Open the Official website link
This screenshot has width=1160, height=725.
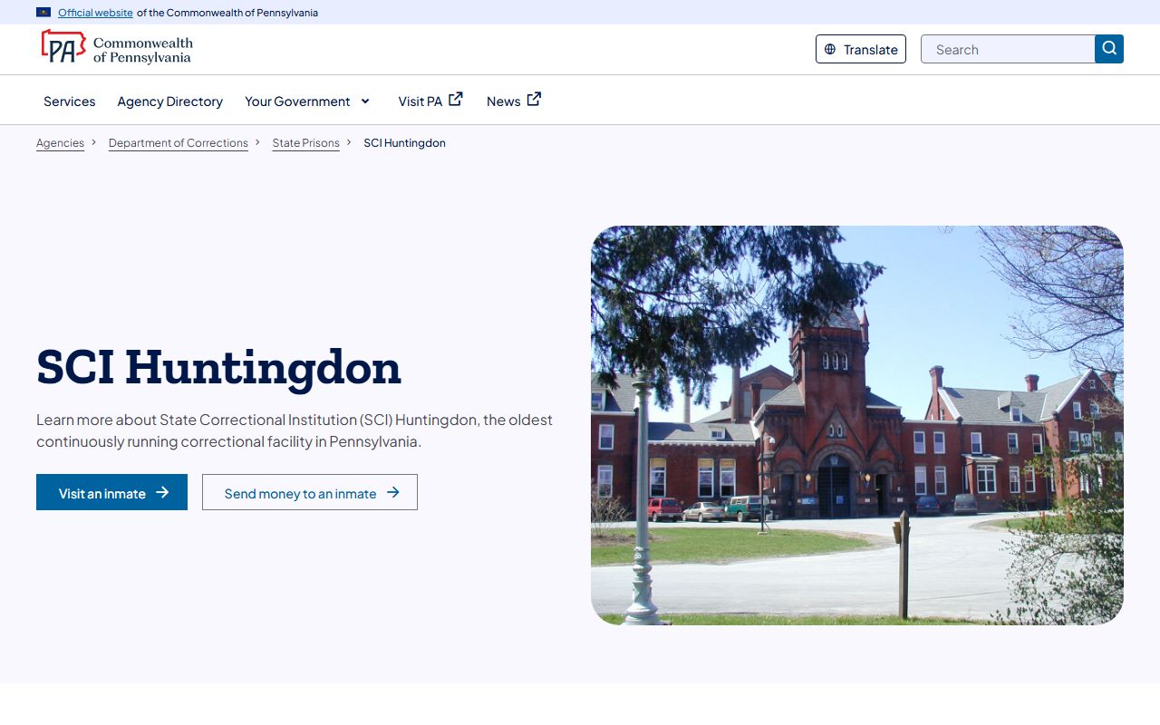coord(95,13)
